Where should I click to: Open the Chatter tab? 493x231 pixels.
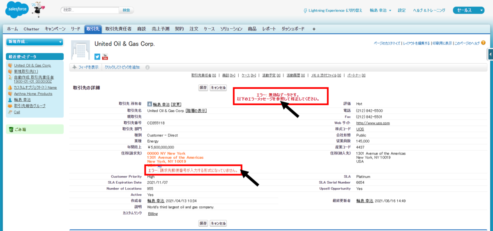[x=32, y=29]
